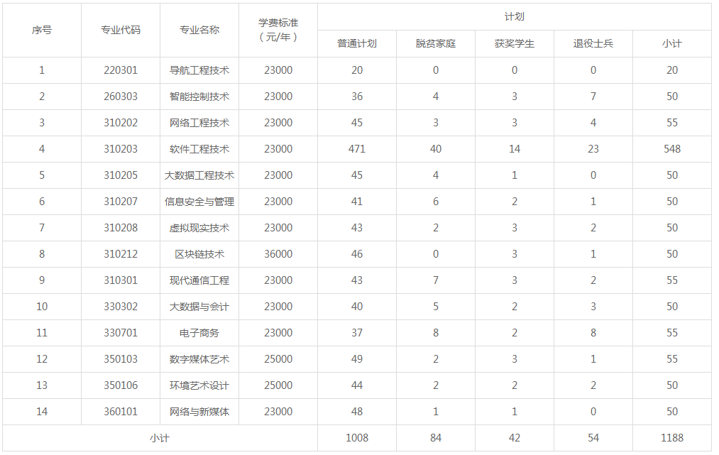
Task: Select major code 260303
Action: click(x=121, y=97)
